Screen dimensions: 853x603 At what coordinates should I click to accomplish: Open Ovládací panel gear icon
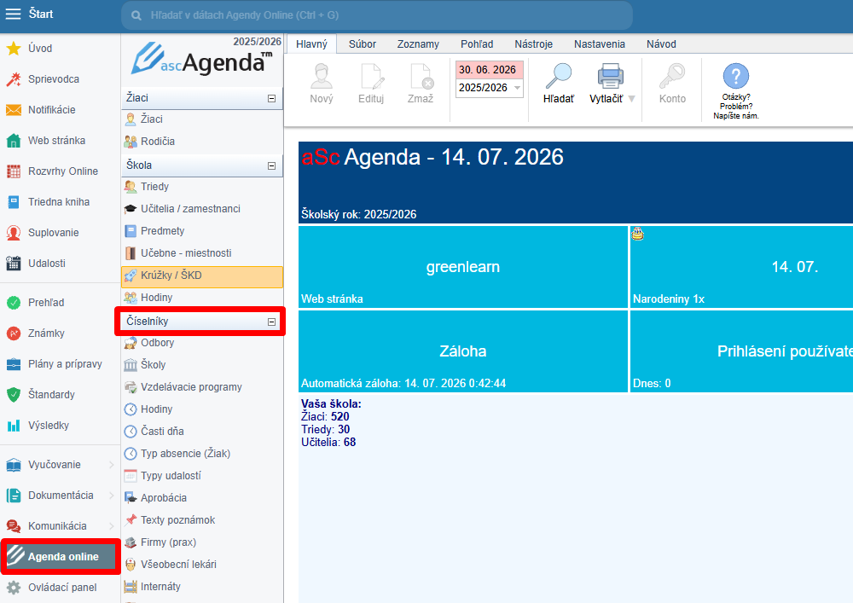pos(14,588)
